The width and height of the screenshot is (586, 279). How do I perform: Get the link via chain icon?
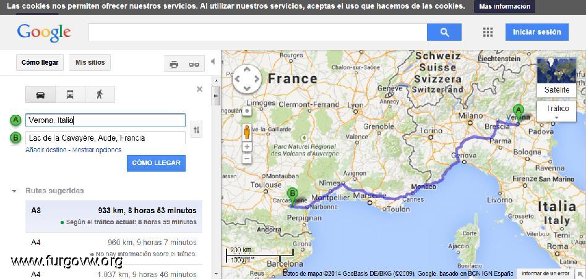click(194, 64)
